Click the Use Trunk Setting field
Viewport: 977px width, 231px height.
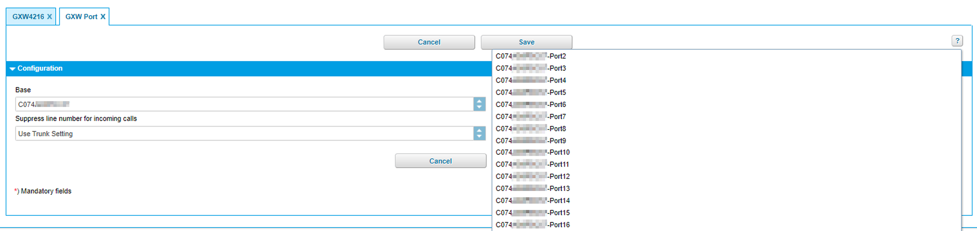click(244, 133)
